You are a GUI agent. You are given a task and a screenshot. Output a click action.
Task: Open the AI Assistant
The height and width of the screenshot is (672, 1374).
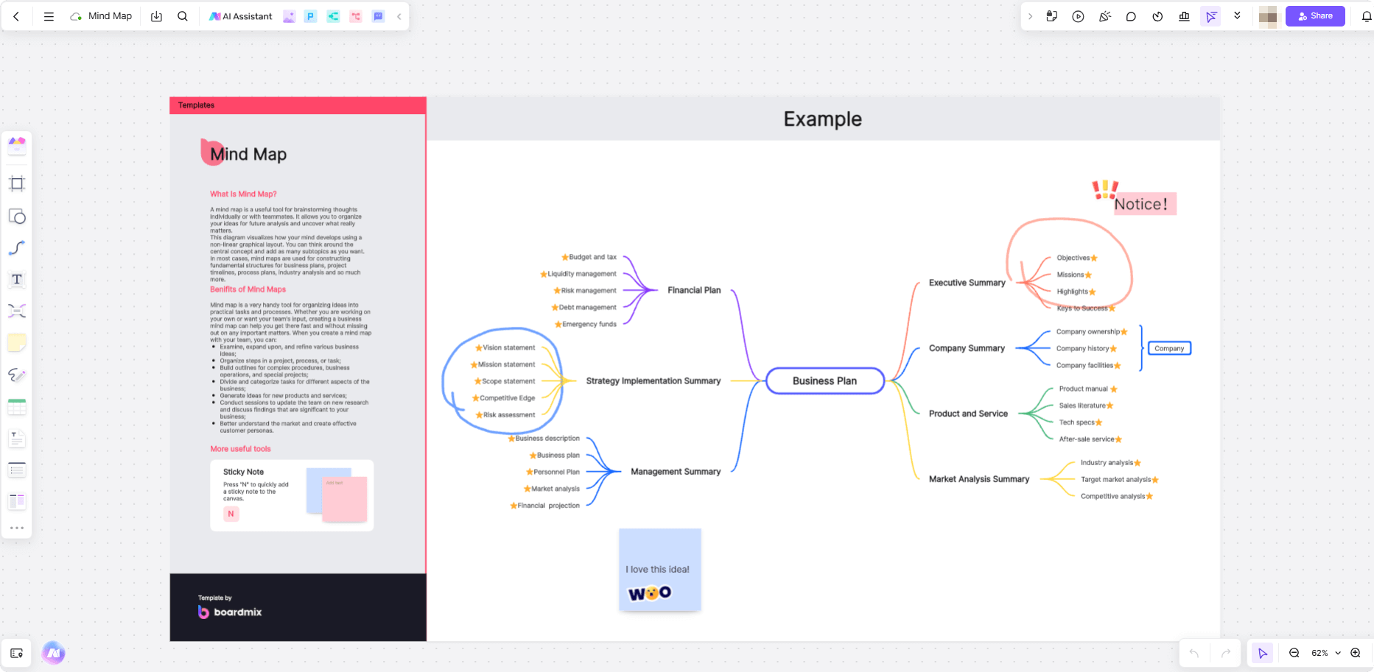click(x=241, y=16)
